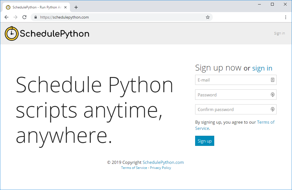Minimize the browser window
Viewport: 292px width, 190px height.
[259, 4]
